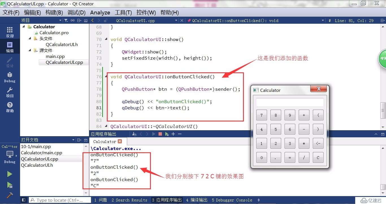Screen dimensions: 386x204
Task: Click the + button in Calculator window
Action: [304, 115]
